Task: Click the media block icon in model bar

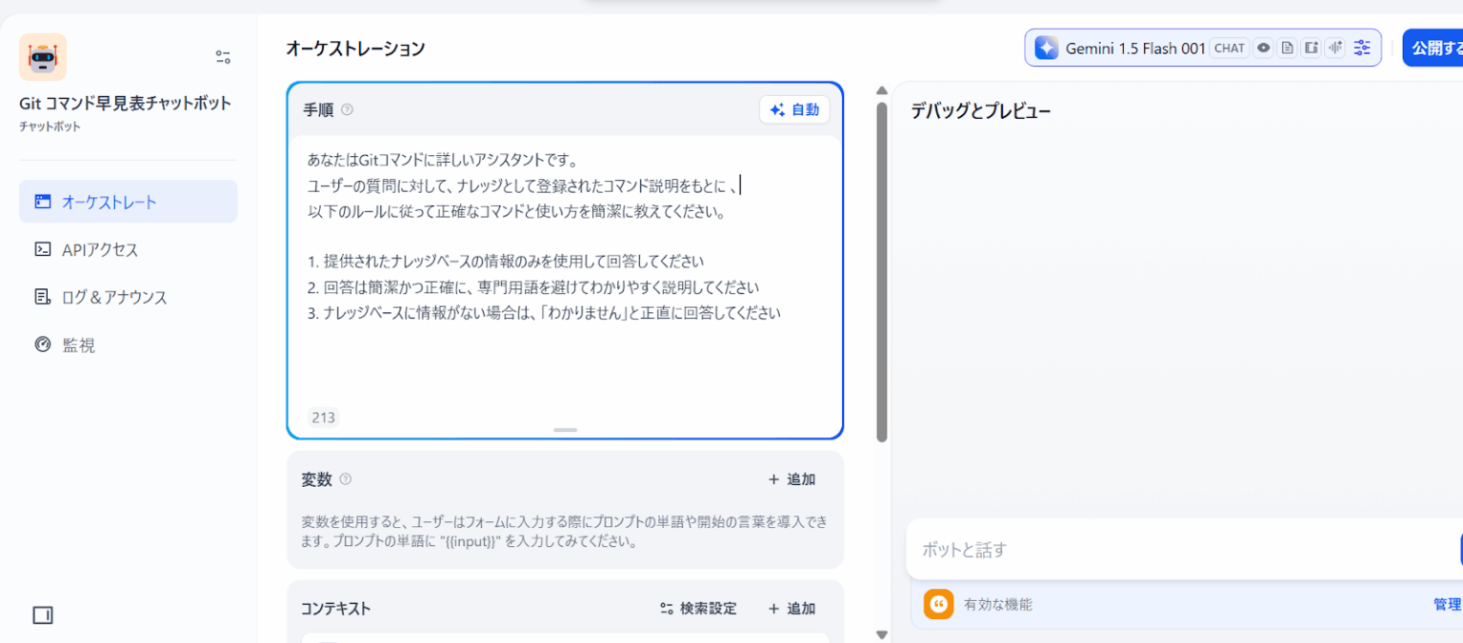Action: [1312, 48]
